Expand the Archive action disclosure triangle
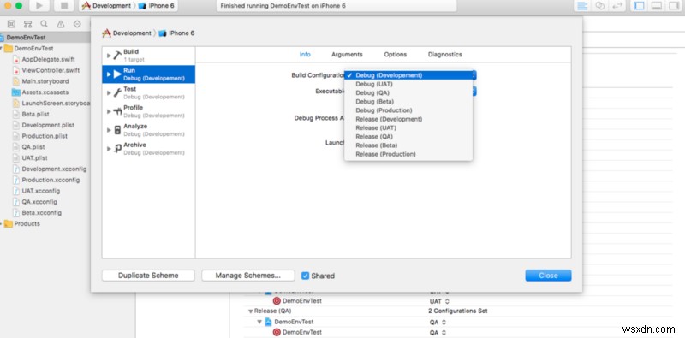The width and height of the screenshot is (685, 338). (x=109, y=149)
